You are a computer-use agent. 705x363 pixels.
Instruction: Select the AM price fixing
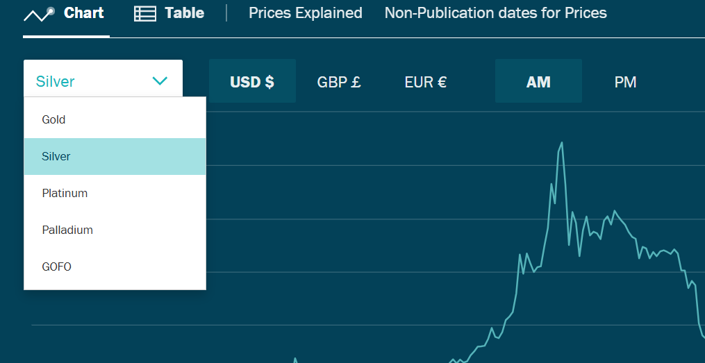point(538,82)
